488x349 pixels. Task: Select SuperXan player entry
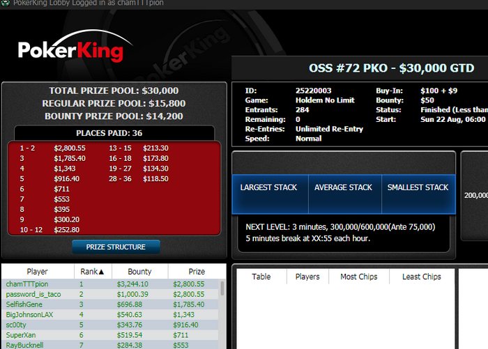110,335
